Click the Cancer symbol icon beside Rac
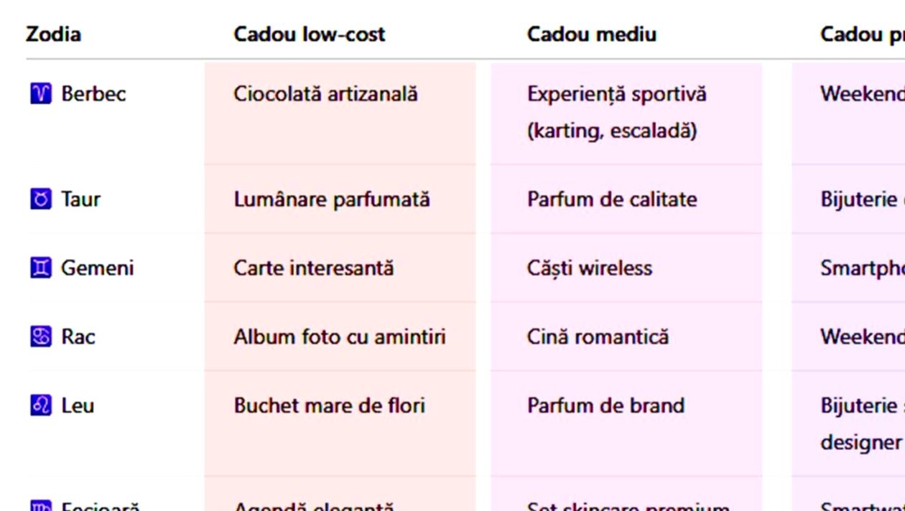 (41, 337)
